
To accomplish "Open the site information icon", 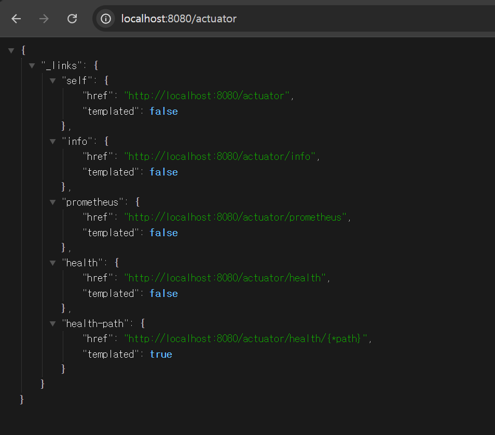I will 106,19.
